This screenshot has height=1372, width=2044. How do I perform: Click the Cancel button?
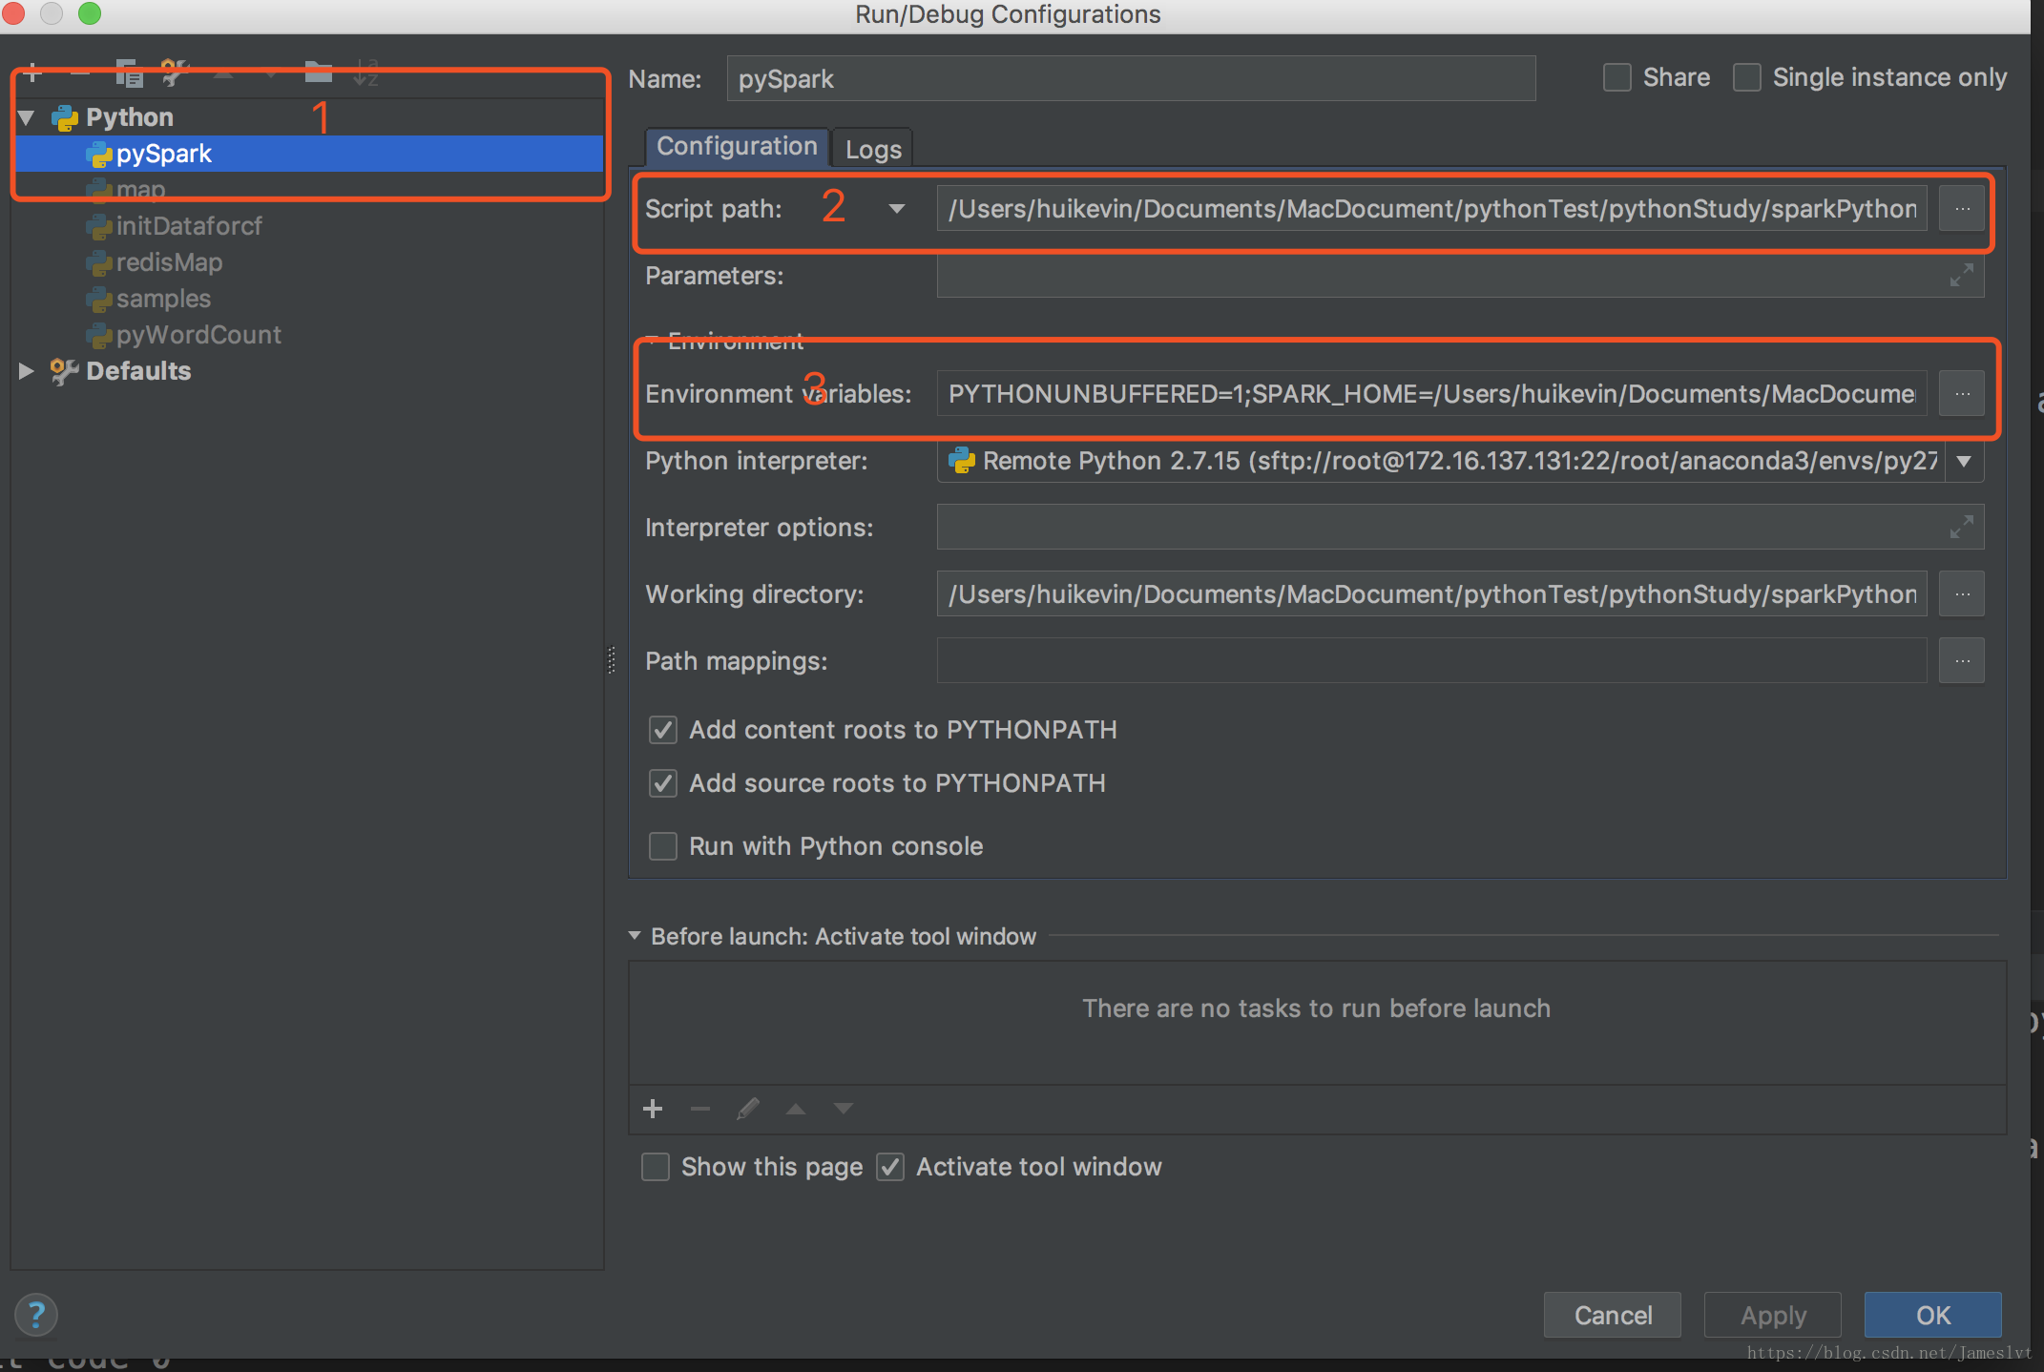[1613, 1315]
